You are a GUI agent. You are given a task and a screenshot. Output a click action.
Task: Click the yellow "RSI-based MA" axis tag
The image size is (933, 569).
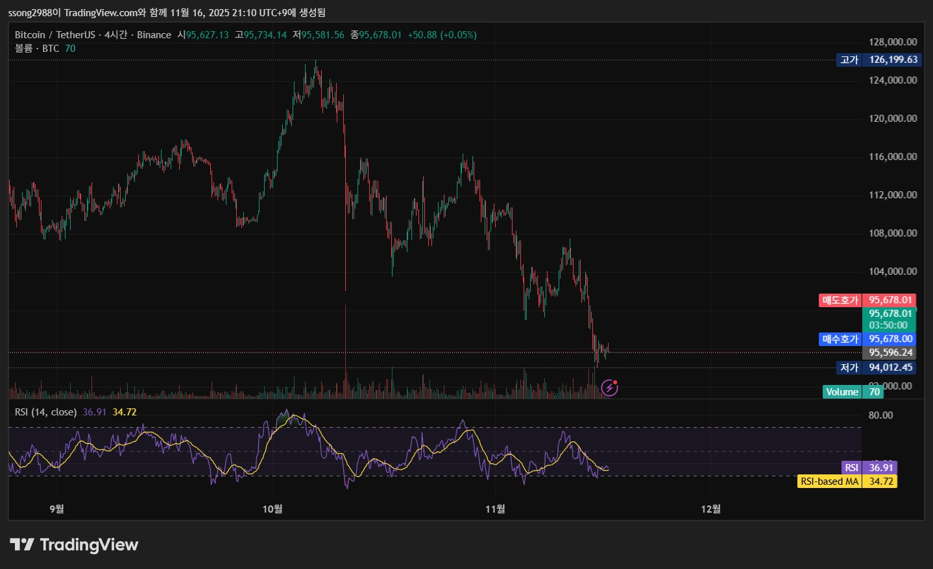(830, 482)
